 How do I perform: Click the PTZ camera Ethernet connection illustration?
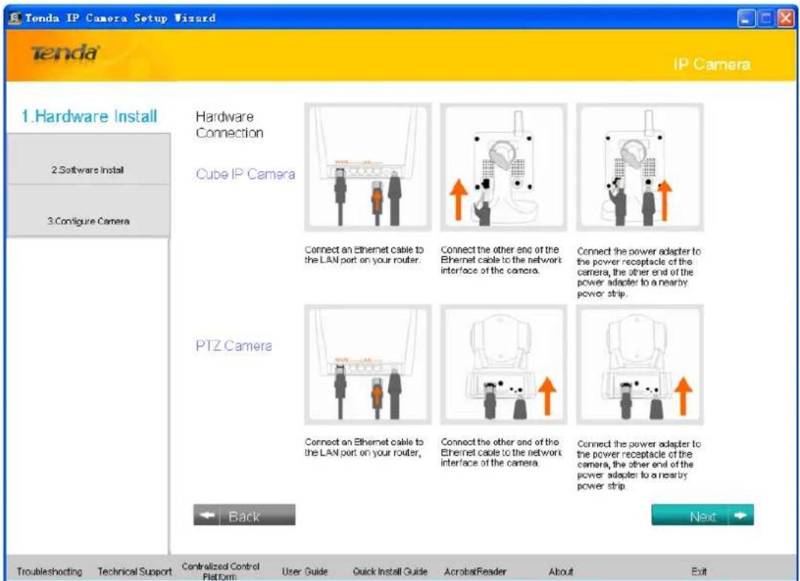click(504, 365)
